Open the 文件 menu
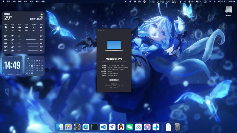Viewport: 237px width, 133px height. [14, 1]
